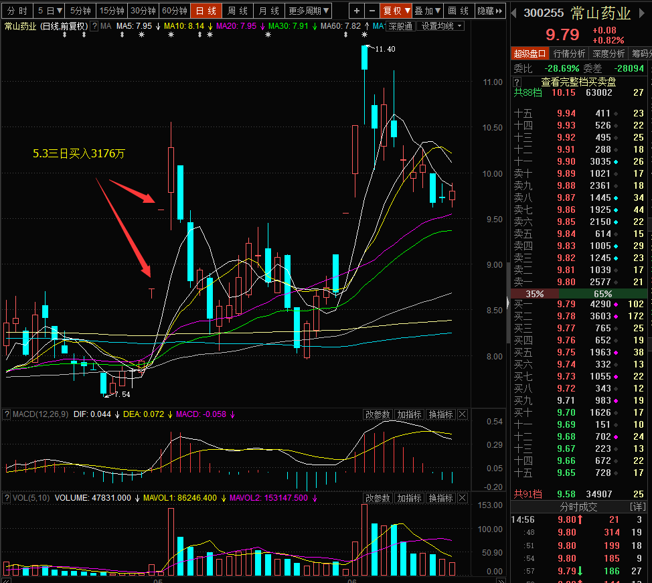
Task: Zoom in chart with the plus button
Action: coord(356,11)
